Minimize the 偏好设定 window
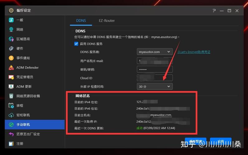This screenshot has width=248, height=155. (x=222, y=11)
